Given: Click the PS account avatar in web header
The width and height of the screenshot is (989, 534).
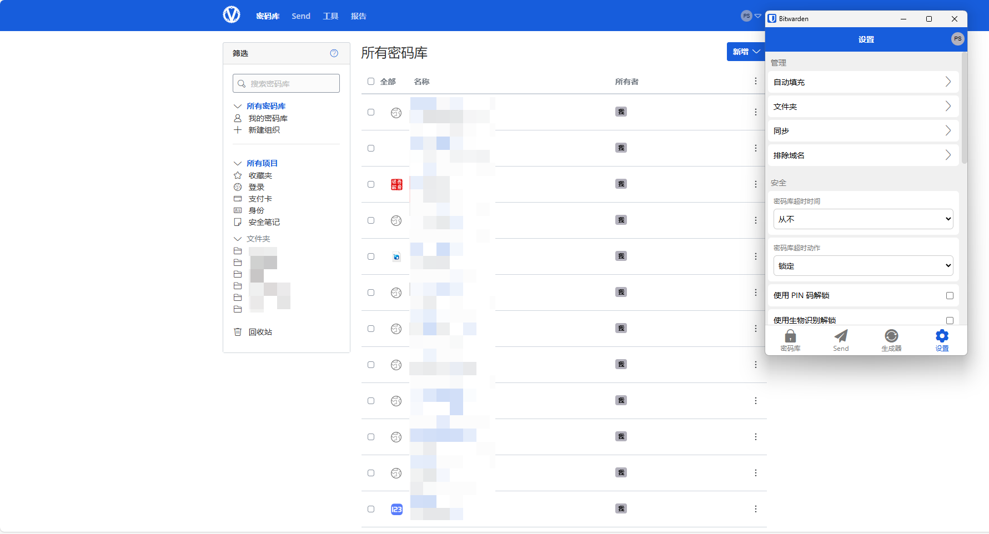Looking at the screenshot, I should point(746,16).
